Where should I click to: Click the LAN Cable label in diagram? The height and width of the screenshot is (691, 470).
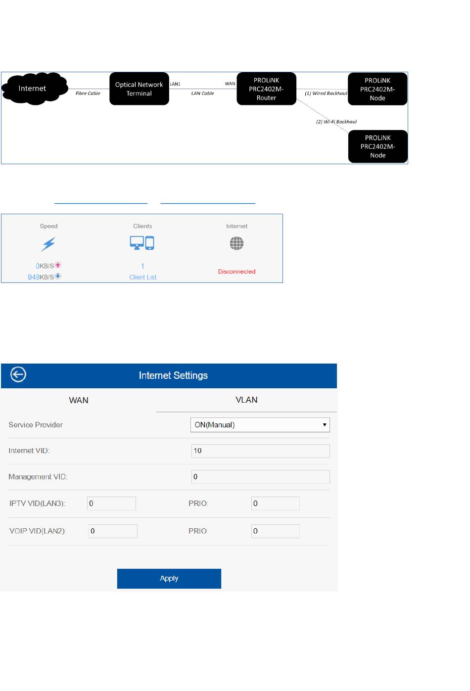[x=202, y=93]
